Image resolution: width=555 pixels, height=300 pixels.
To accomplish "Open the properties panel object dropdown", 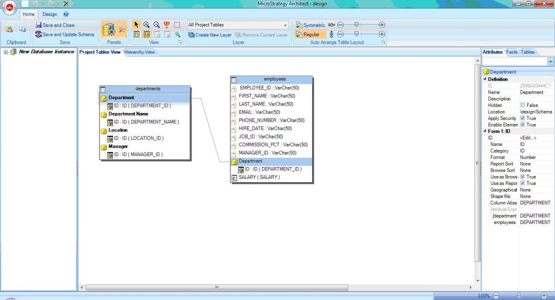I will (550, 61).
